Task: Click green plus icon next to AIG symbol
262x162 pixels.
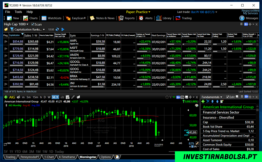Action: pos(6,97)
